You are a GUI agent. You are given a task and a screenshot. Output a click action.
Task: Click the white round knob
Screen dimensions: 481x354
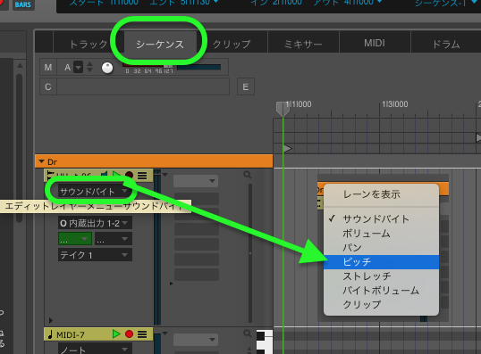coord(107,68)
